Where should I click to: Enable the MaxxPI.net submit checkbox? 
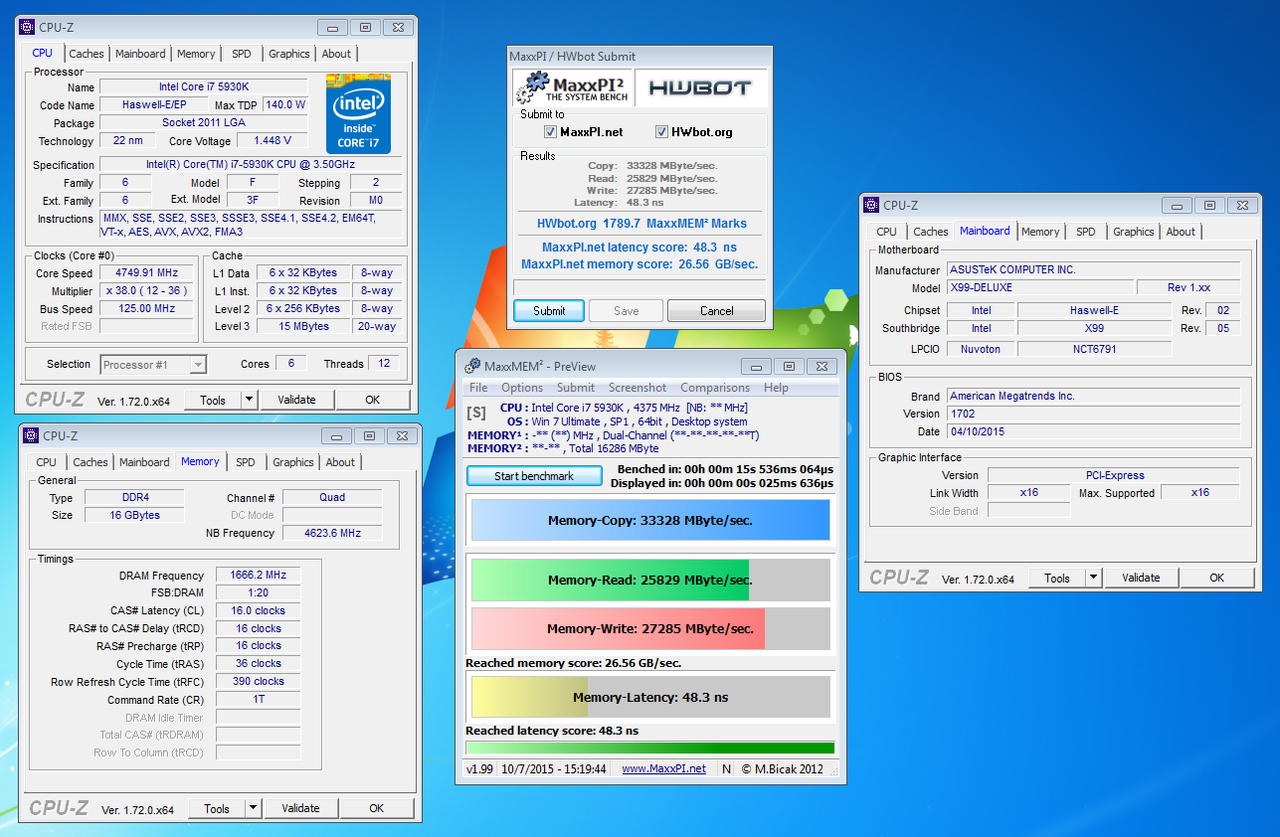pos(550,132)
